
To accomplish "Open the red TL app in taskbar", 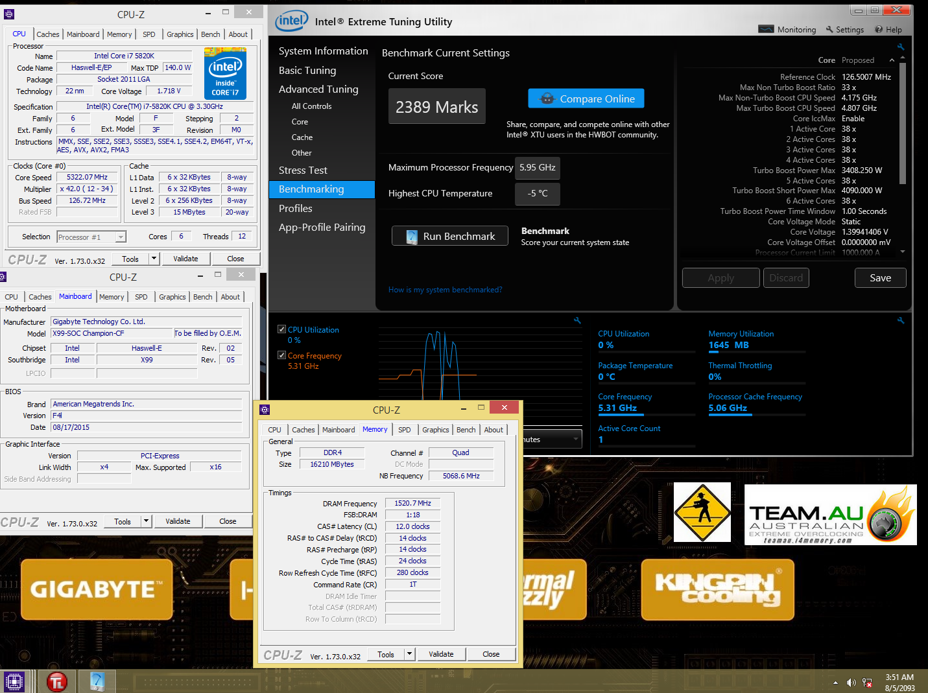I will click(57, 681).
